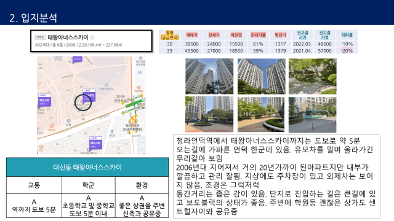The width and height of the screenshot is (394, 221).
Task: Select the 27000 jeonse price cell
Action: (x=214, y=51)
